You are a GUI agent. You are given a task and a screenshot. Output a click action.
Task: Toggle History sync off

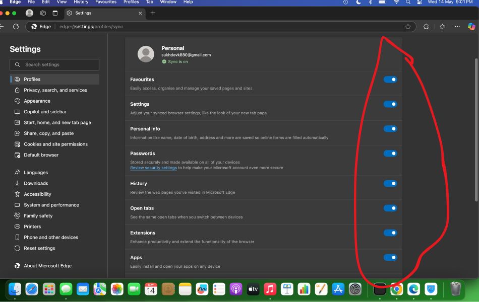[x=390, y=184]
